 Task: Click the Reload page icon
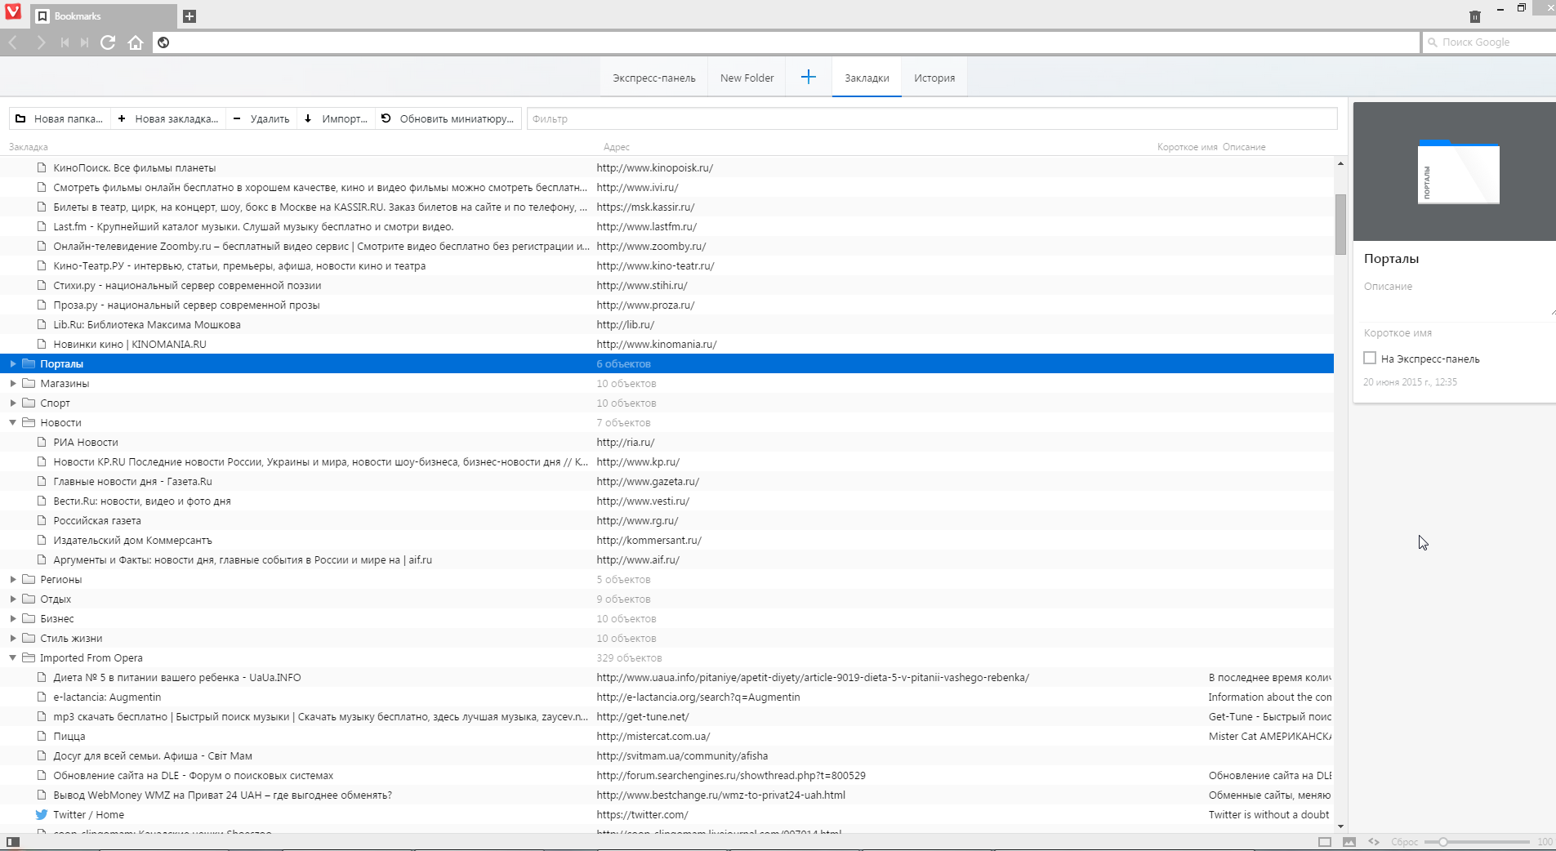[108, 42]
